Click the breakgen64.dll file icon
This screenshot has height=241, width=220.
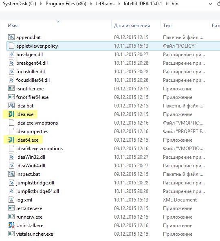[x=11, y=63]
